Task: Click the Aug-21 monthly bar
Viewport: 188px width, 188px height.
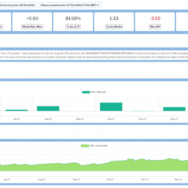Action: 48,108
